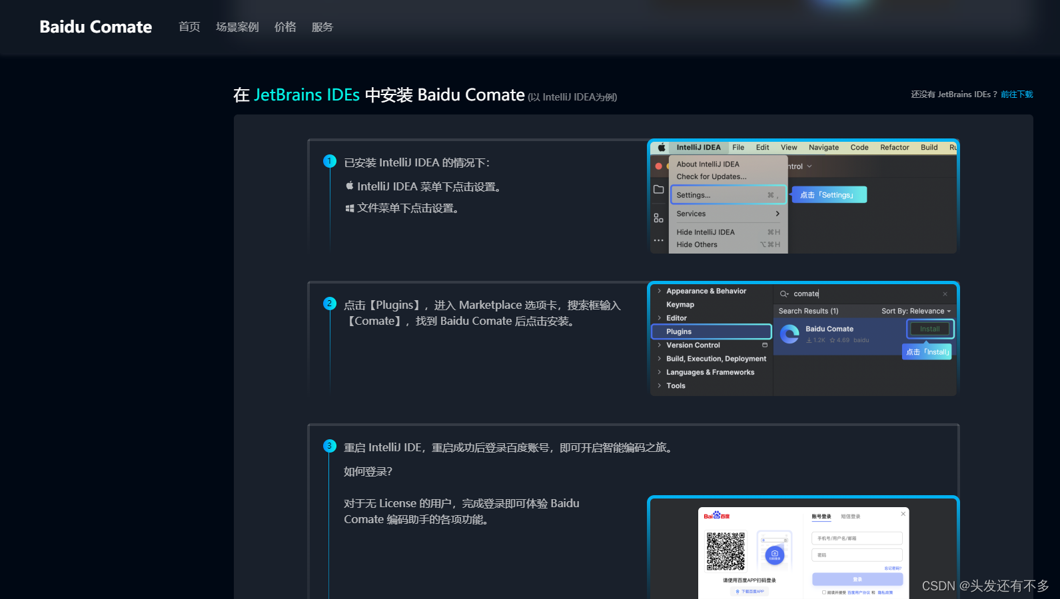This screenshot has height=599, width=1060.
Task: Expand the Tools settings node
Action: point(660,386)
